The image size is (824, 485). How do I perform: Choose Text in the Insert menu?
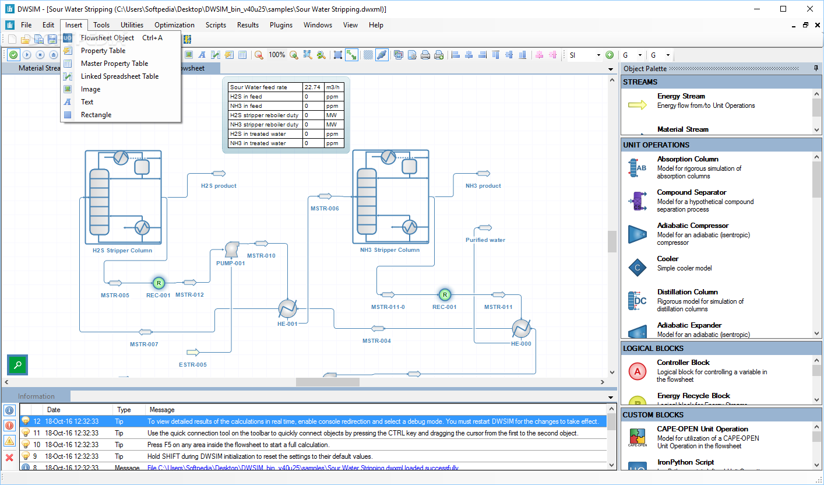click(x=121, y=102)
